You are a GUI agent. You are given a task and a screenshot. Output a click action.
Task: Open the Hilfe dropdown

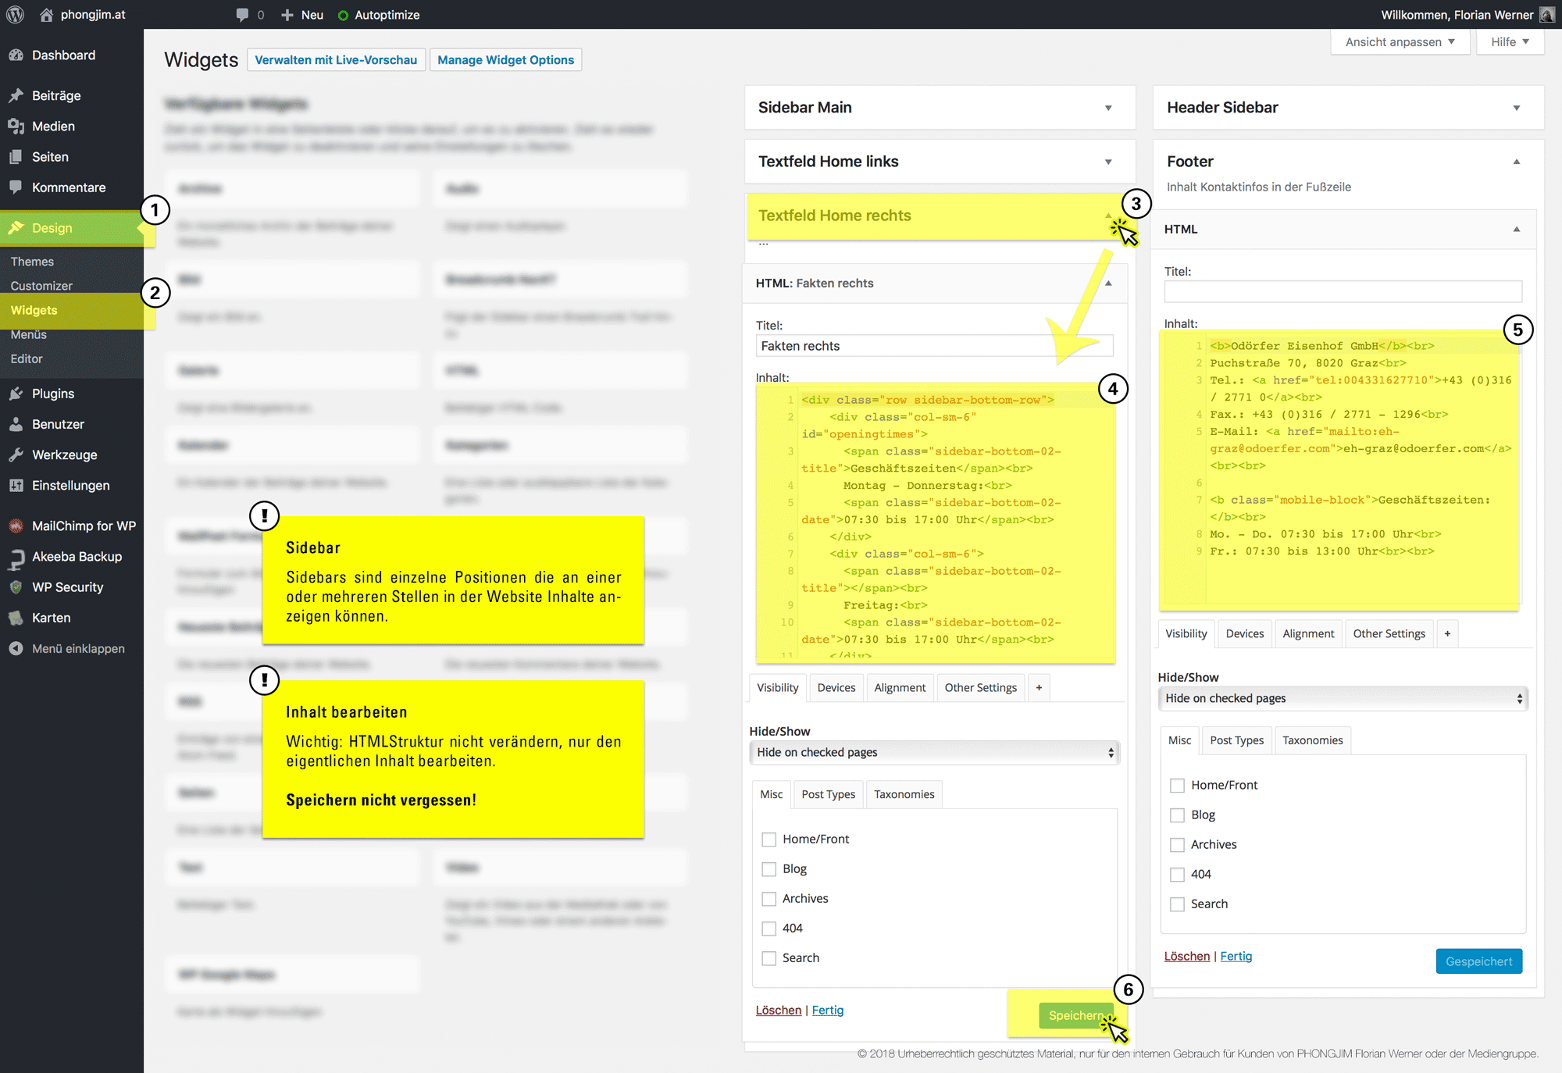[1510, 42]
